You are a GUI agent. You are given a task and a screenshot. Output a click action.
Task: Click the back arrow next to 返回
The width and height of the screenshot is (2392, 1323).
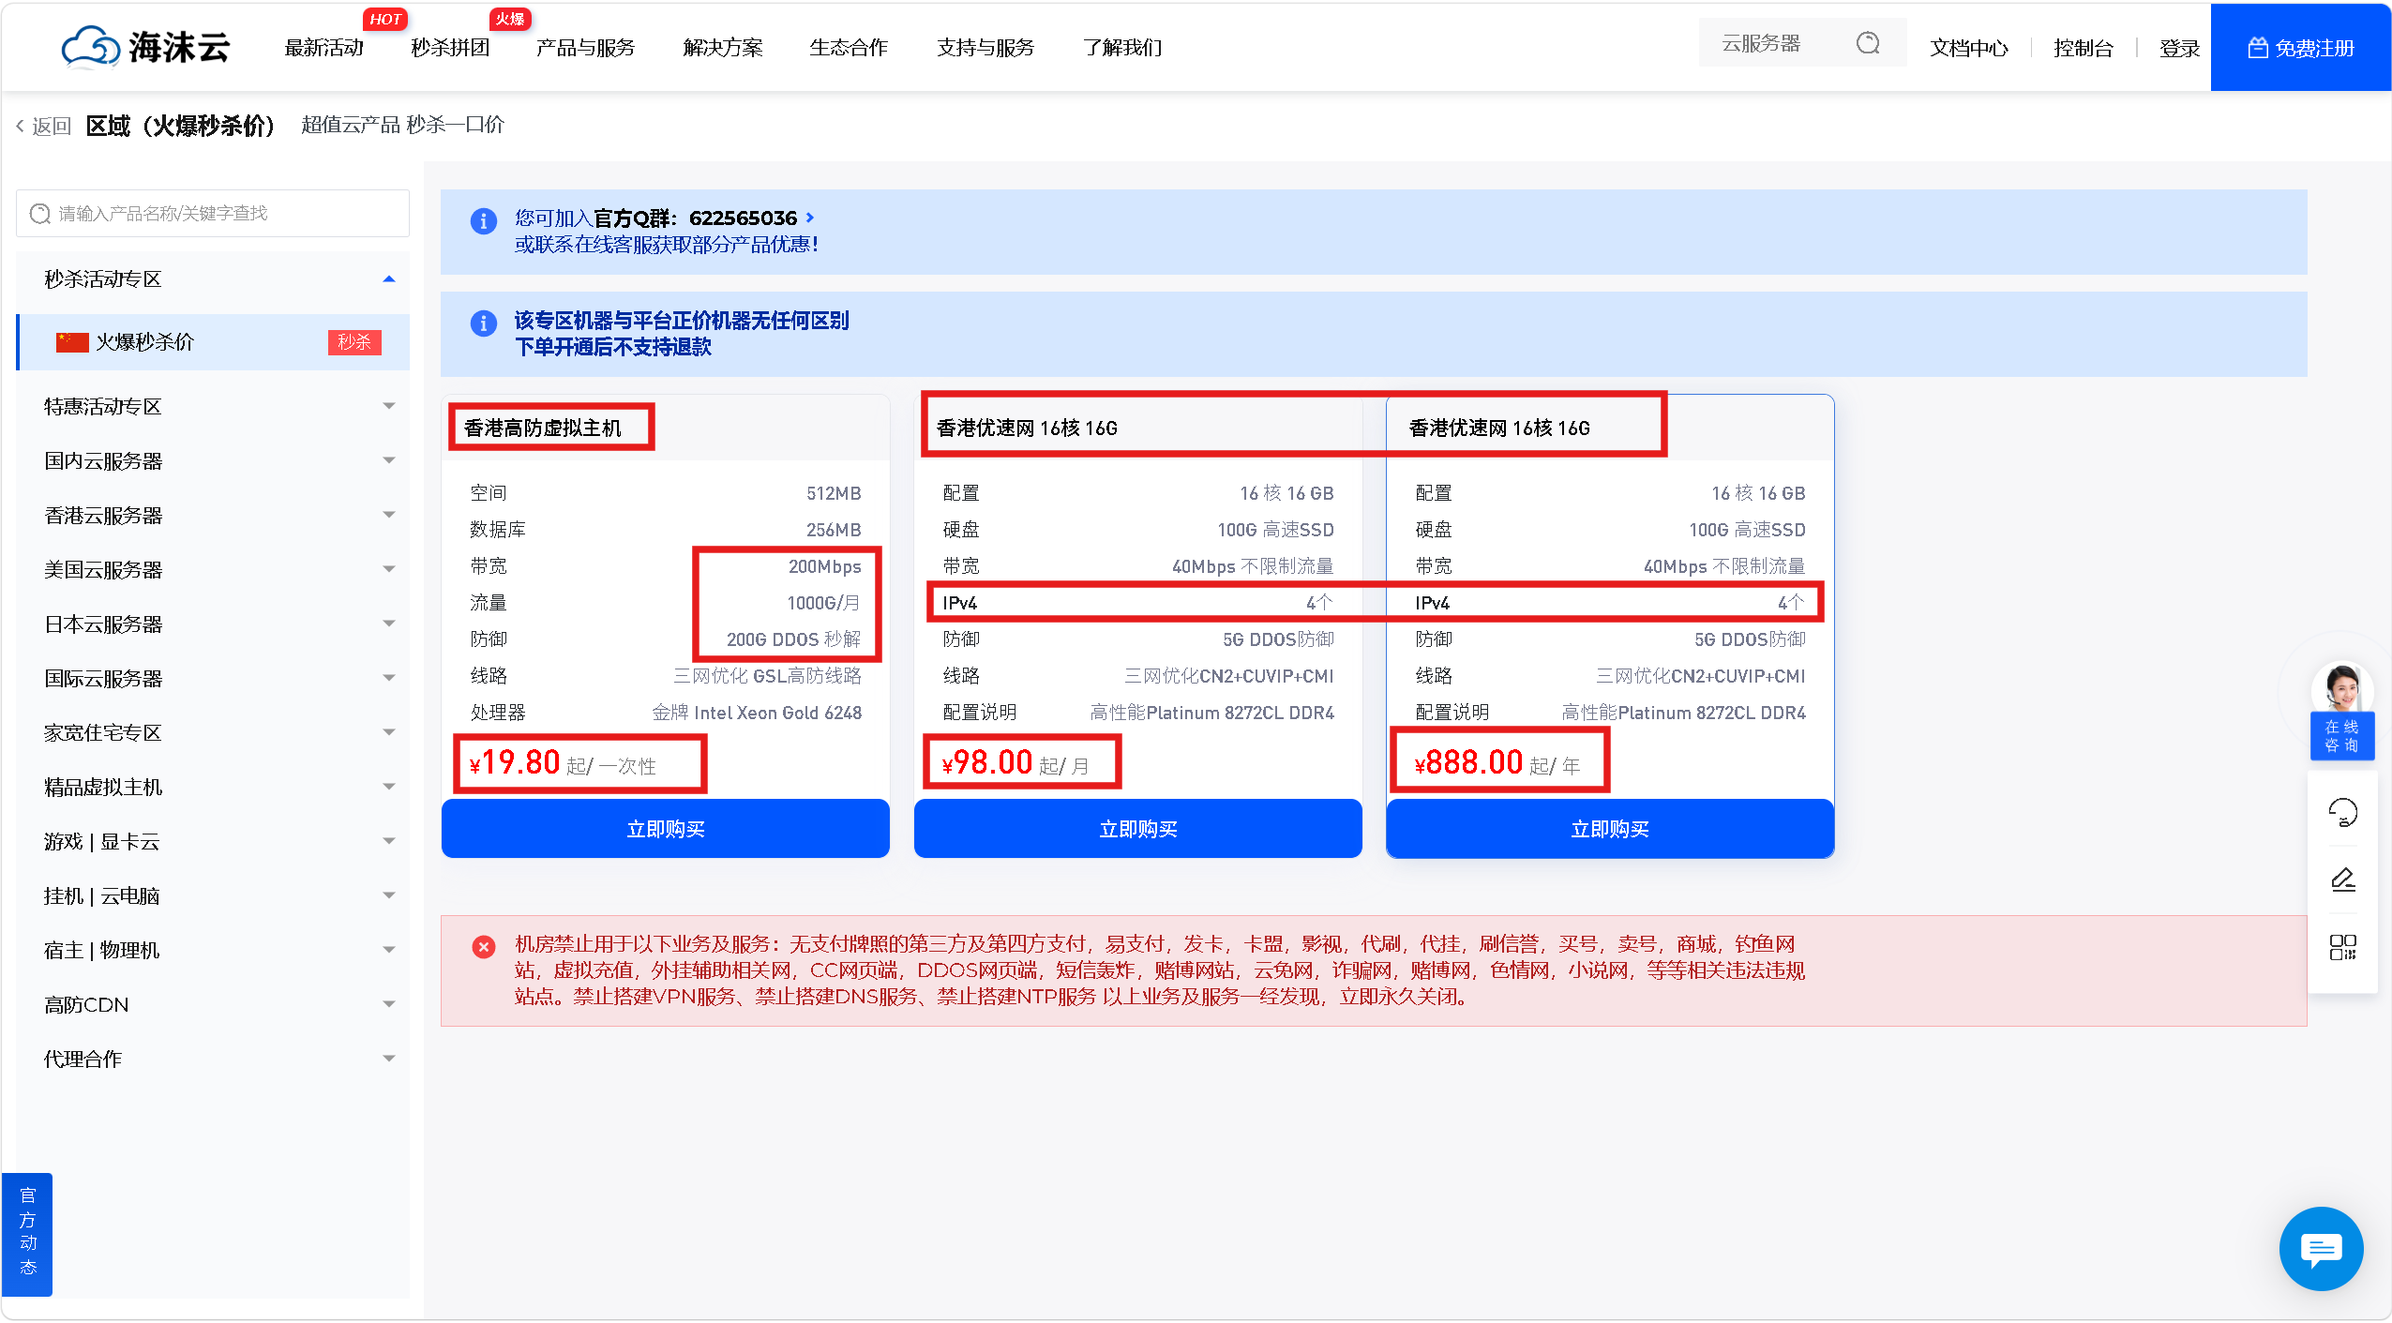pyautogui.click(x=20, y=126)
